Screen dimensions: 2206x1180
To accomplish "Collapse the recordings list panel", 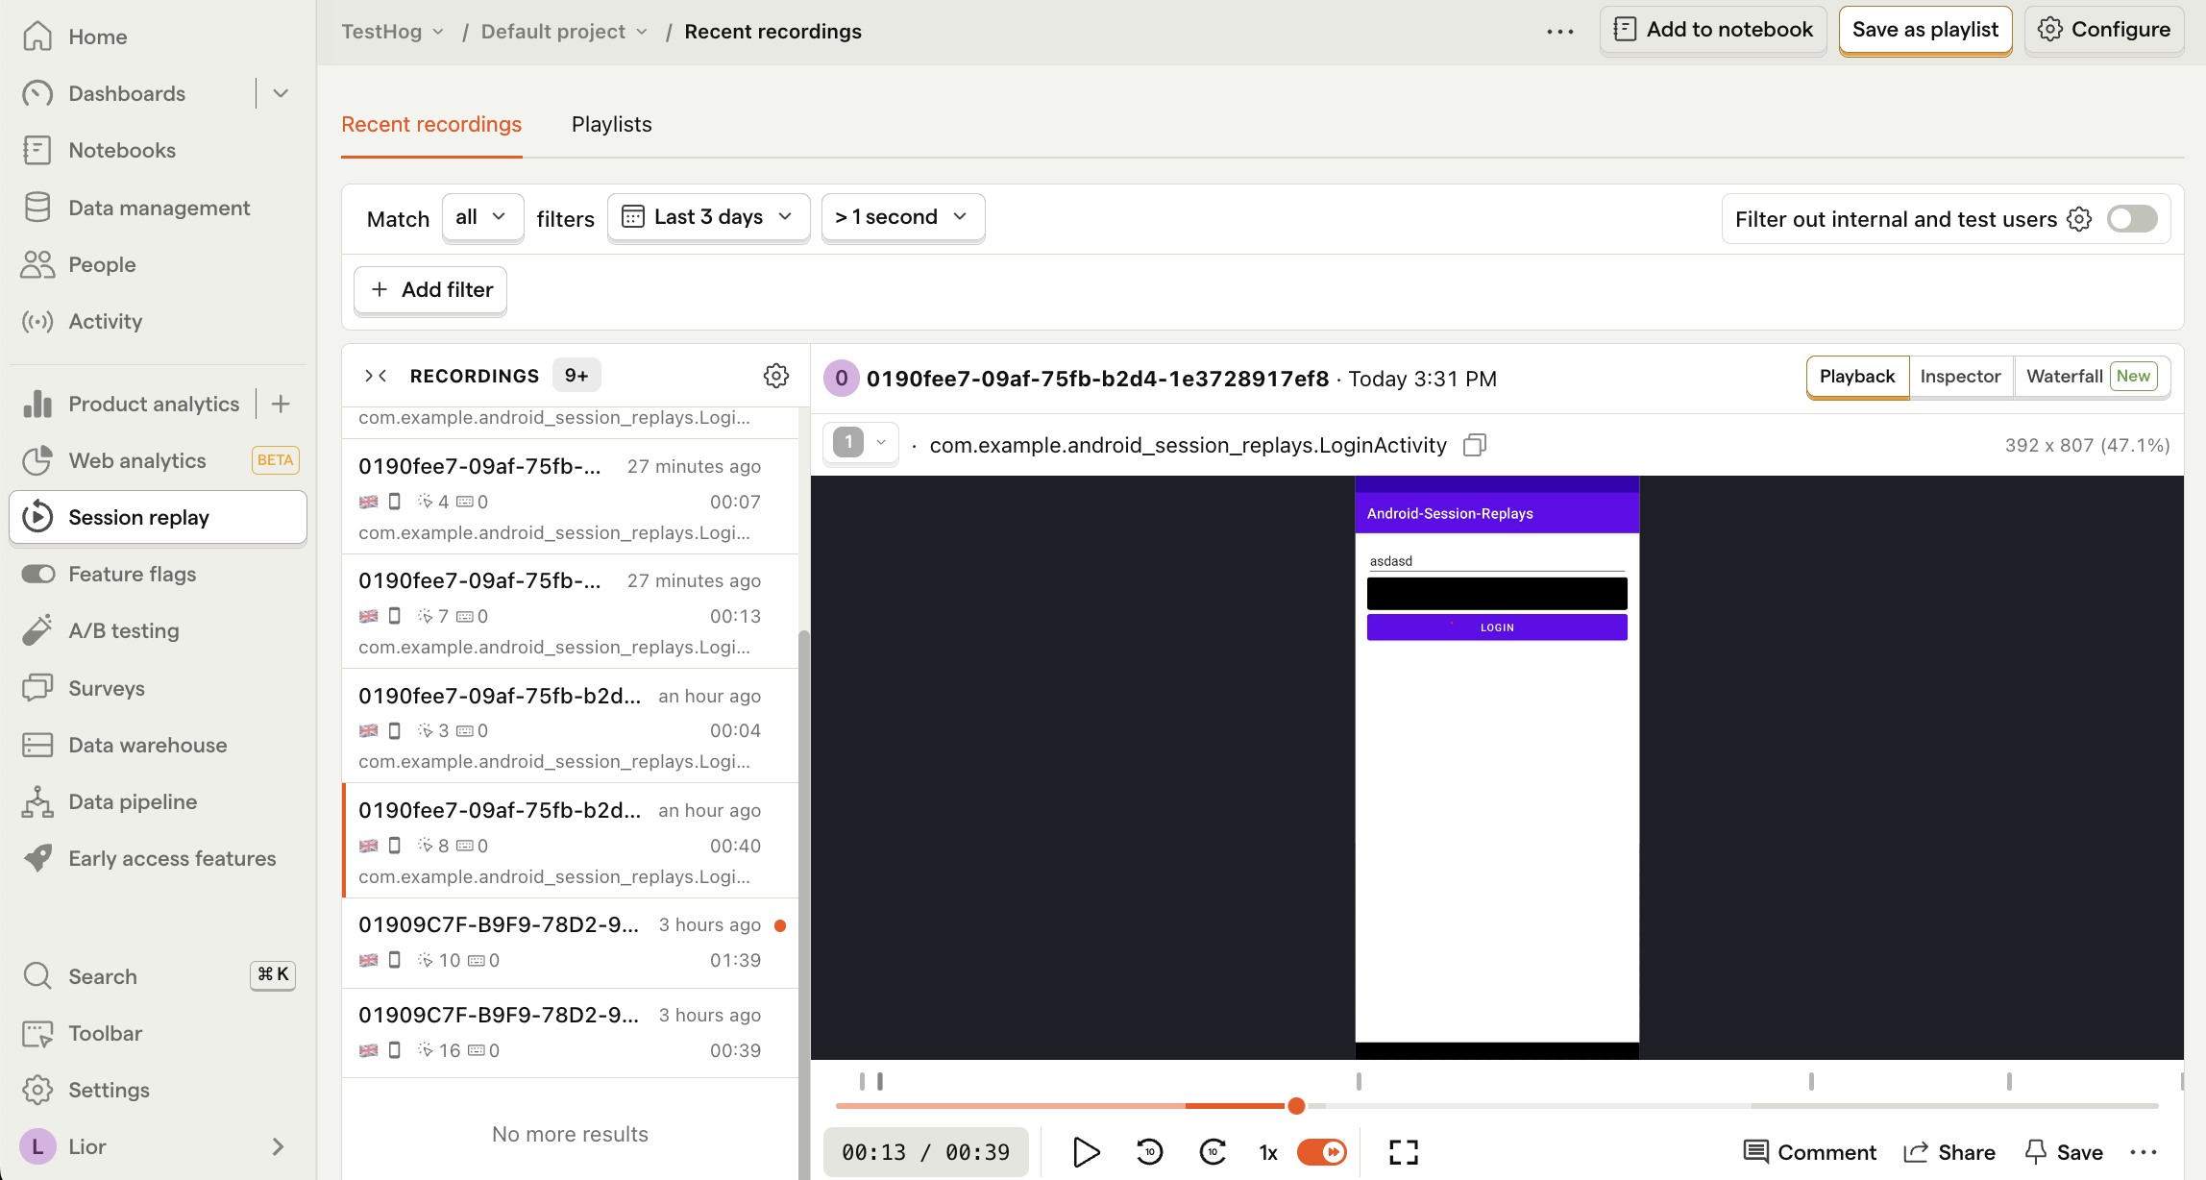I will pos(376,376).
